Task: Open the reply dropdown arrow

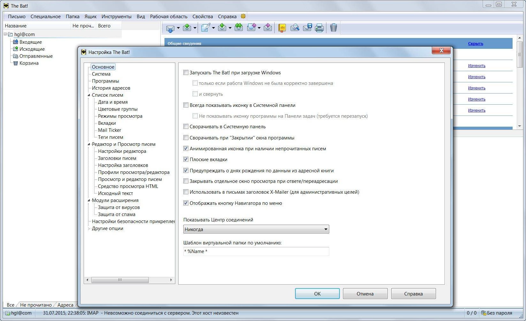Action: (x=230, y=28)
